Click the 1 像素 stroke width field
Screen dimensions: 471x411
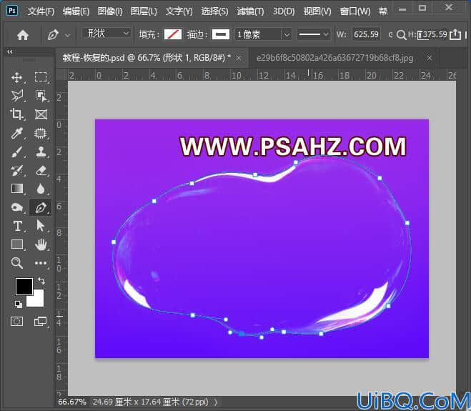click(258, 34)
